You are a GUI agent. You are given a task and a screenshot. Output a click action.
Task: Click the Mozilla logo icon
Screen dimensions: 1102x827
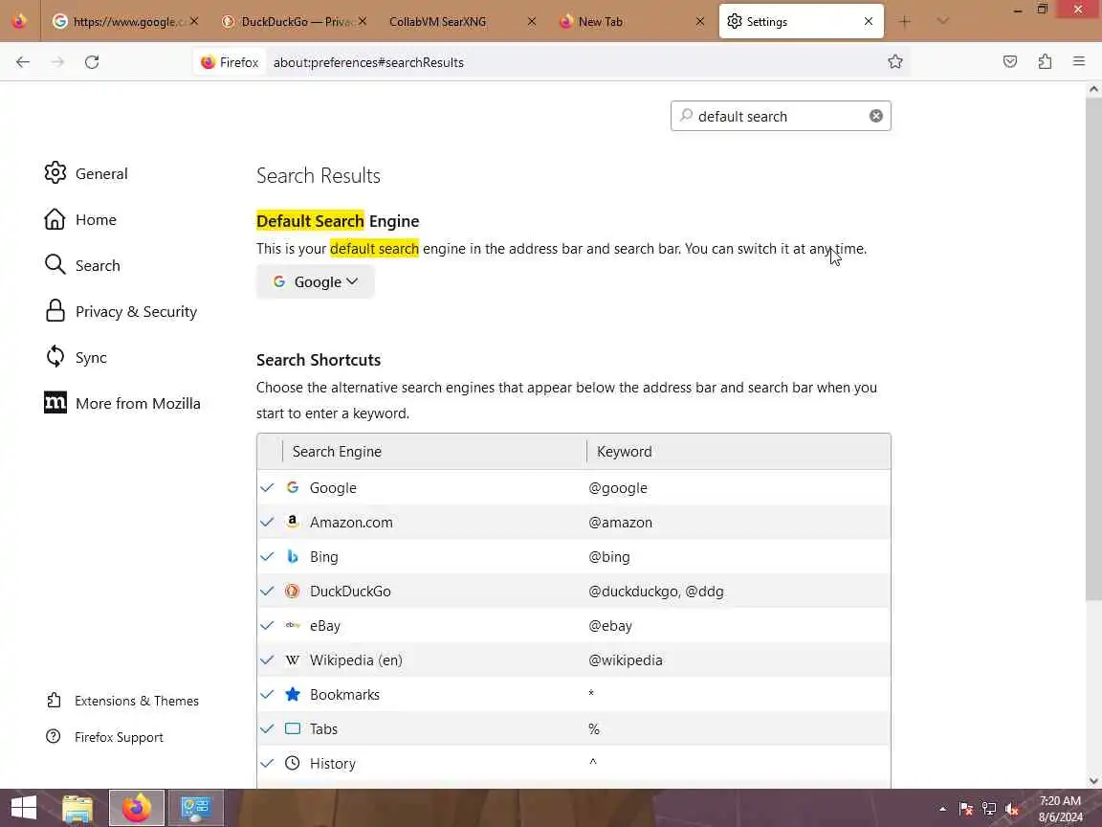(55, 403)
